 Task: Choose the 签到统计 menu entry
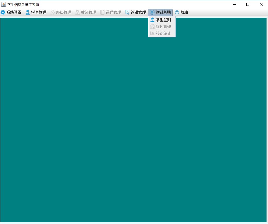tap(162, 33)
